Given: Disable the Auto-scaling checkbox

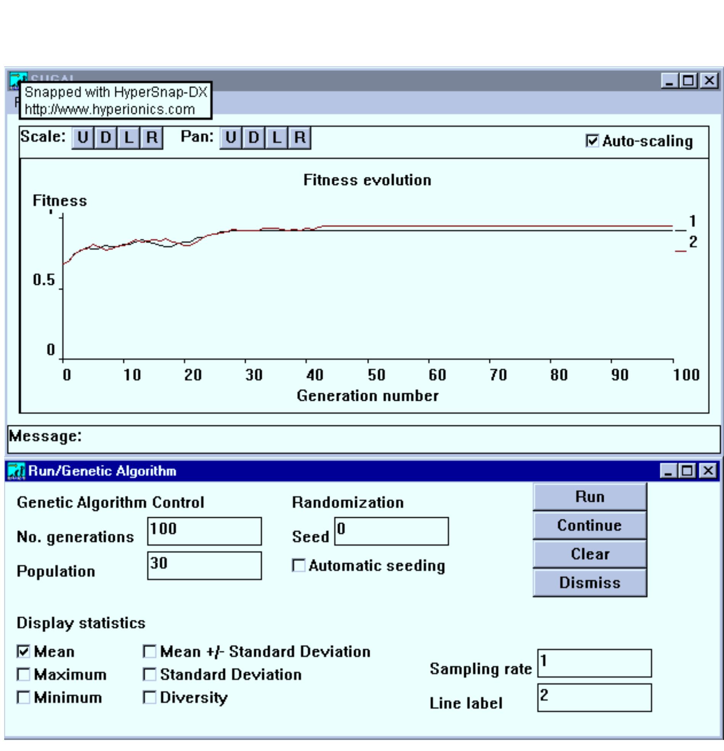Looking at the screenshot, I should [592, 141].
